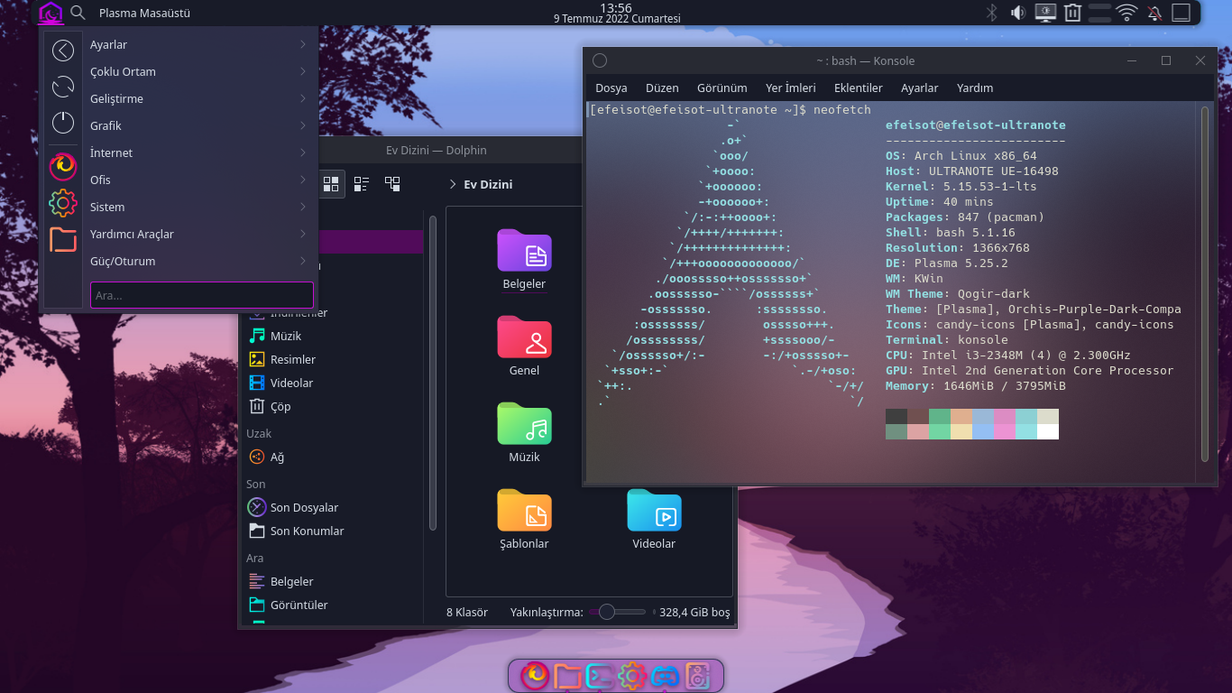
Task: Open Çöp trash in the Dolphin sidebar
Action: point(280,406)
